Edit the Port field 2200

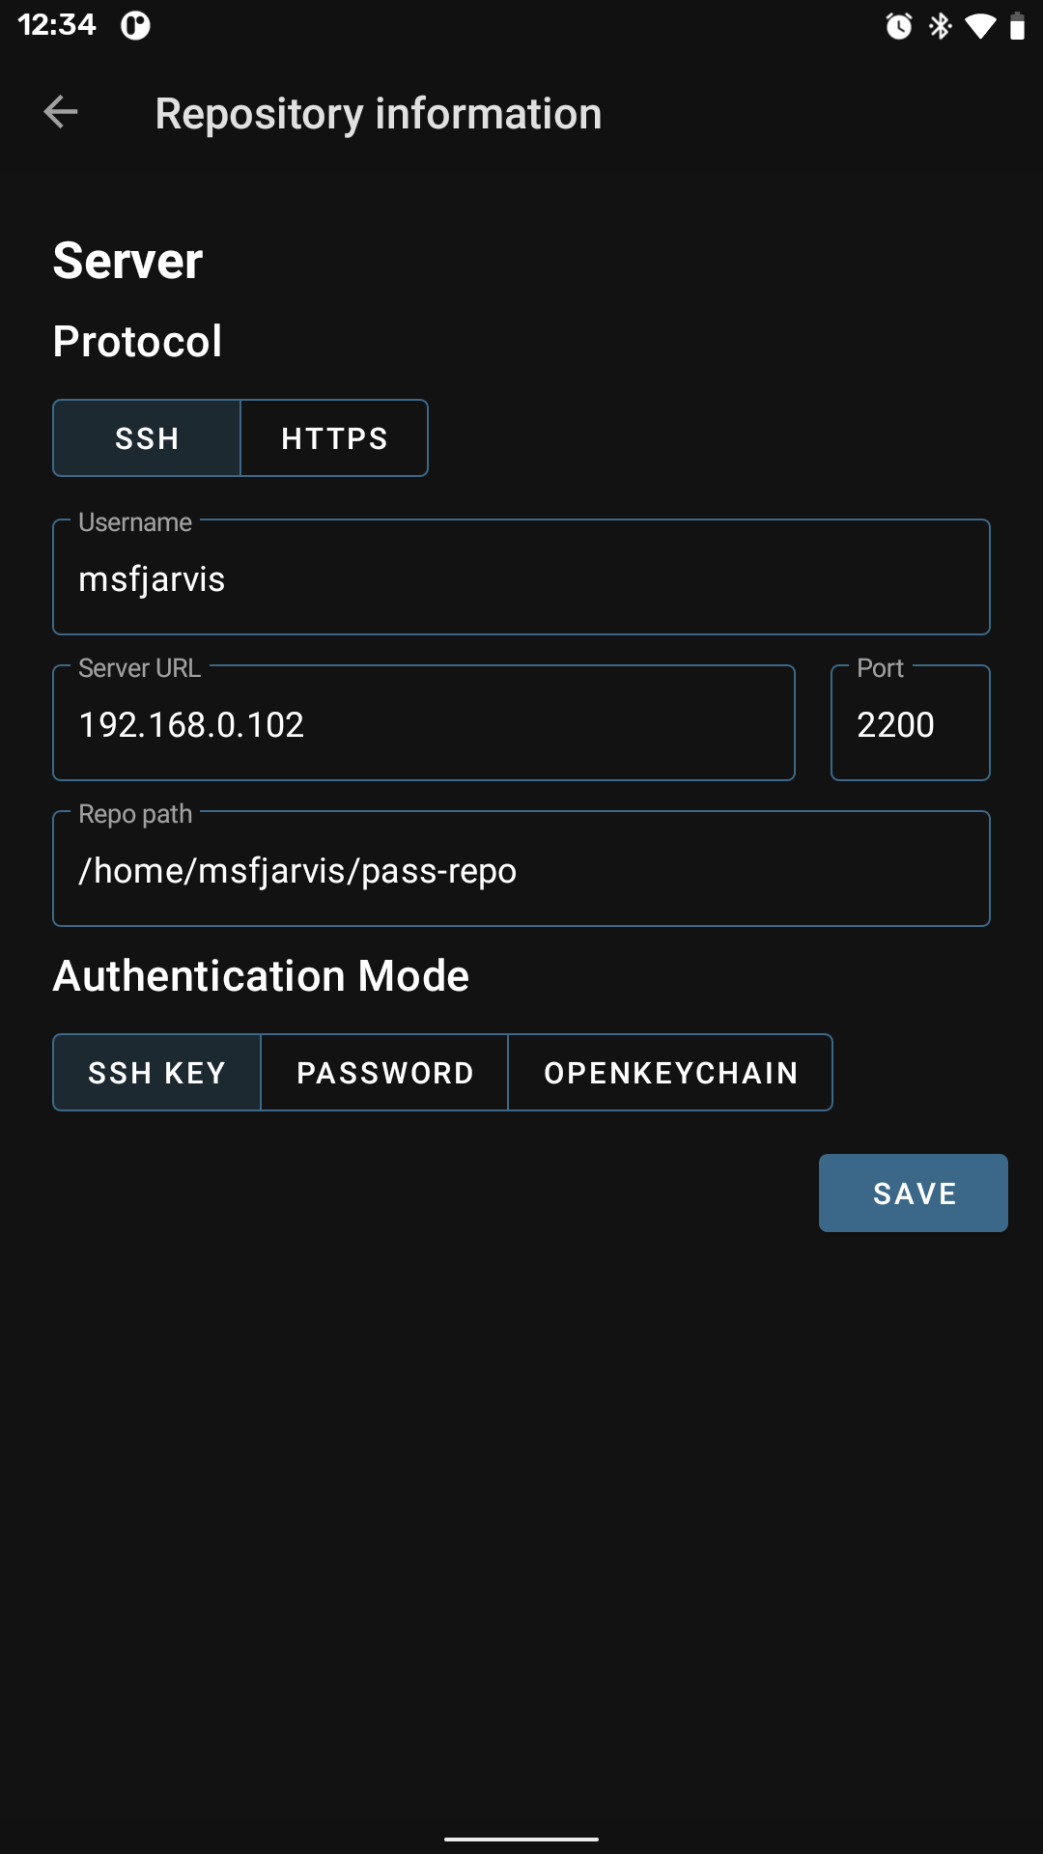pyautogui.click(x=910, y=724)
